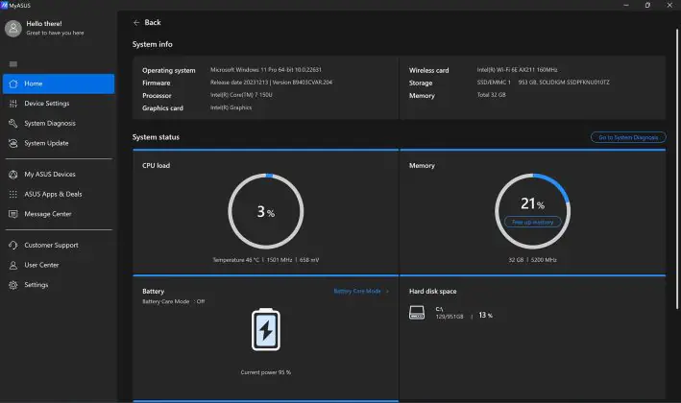Viewport: 681px width, 403px height.
Task: Click the 32 GB | 5200 MHz readout
Action: pos(532,260)
